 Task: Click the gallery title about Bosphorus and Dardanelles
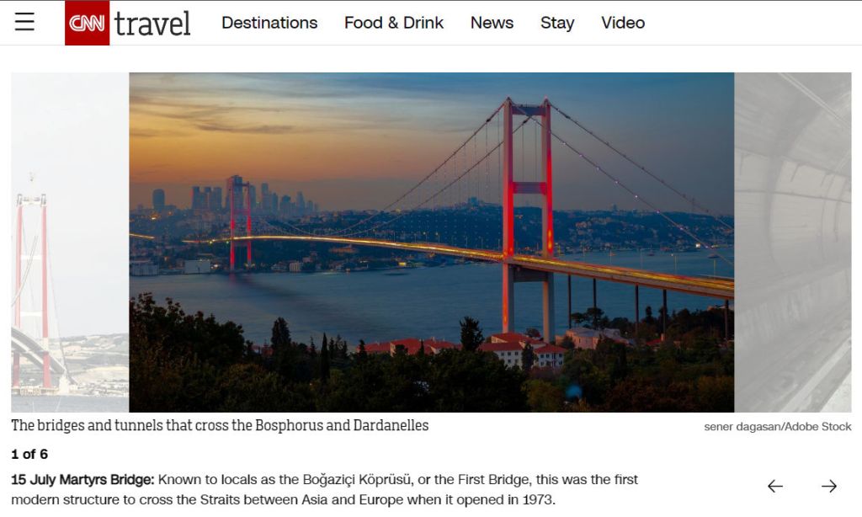tap(220, 426)
